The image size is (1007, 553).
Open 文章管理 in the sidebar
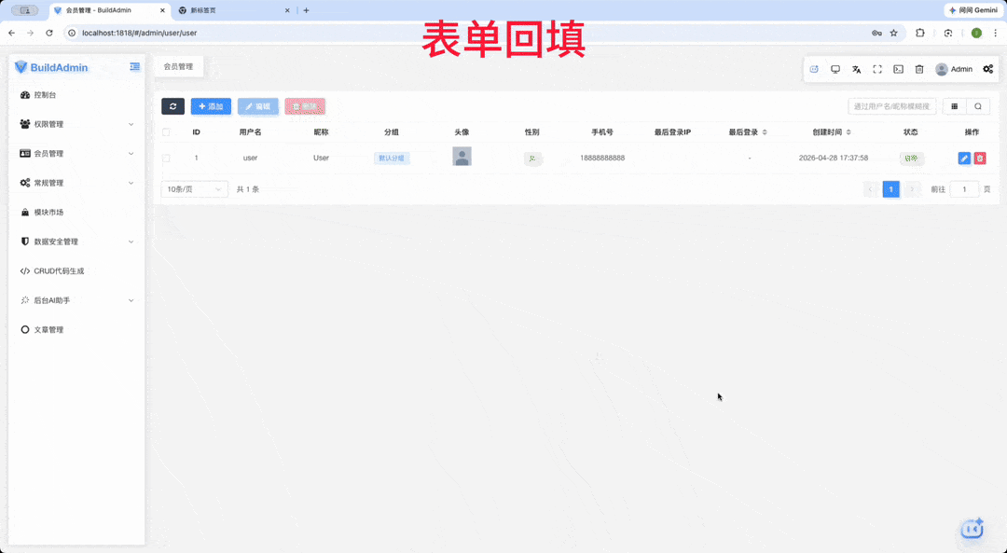click(76, 330)
